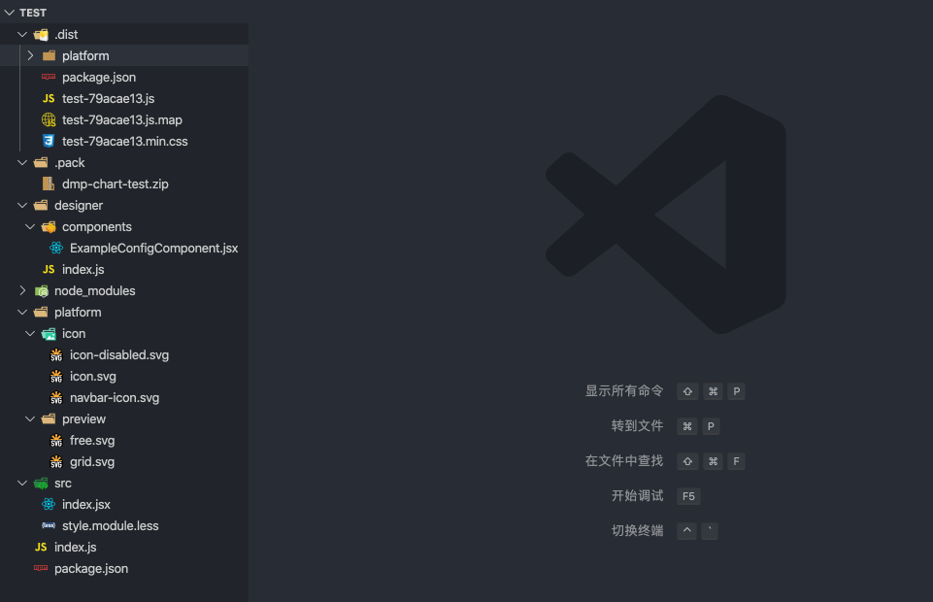
Task: Expand the node_modules folder chevron
Action: click(22, 291)
